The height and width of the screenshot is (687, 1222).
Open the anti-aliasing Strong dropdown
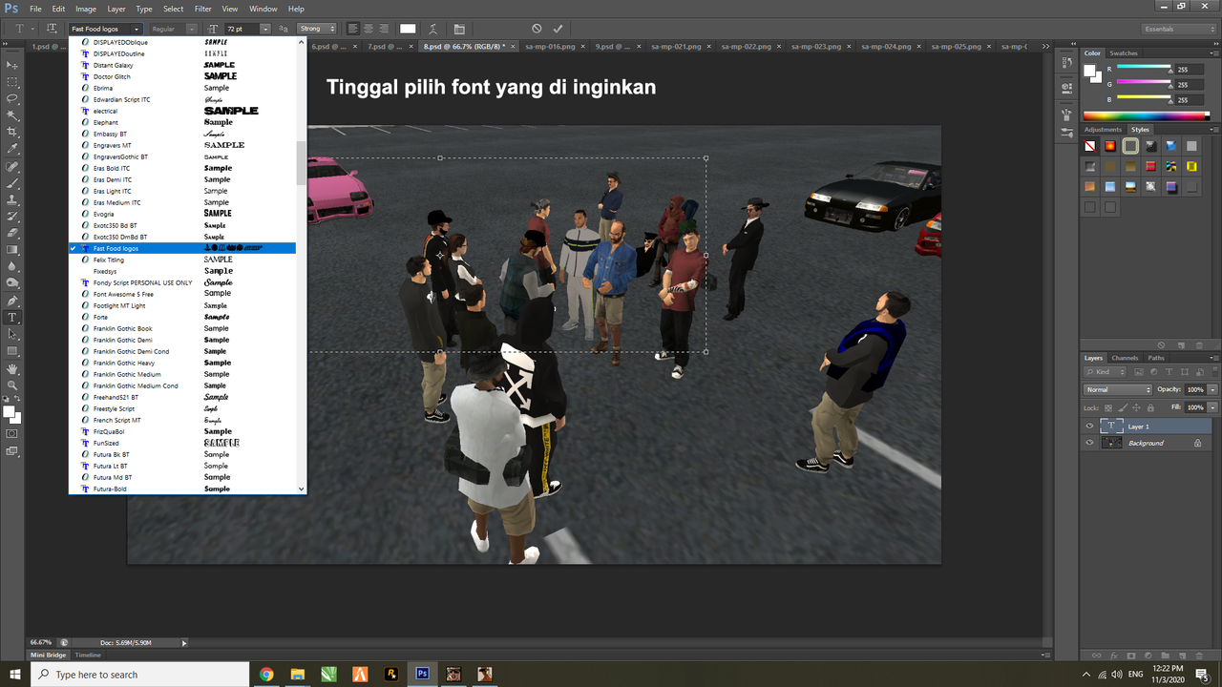pyautogui.click(x=318, y=29)
